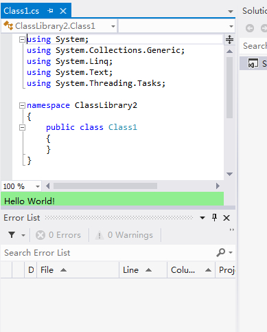Sort by the D description column
The height and width of the screenshot is (332, 267).
(x=31, y=270)
